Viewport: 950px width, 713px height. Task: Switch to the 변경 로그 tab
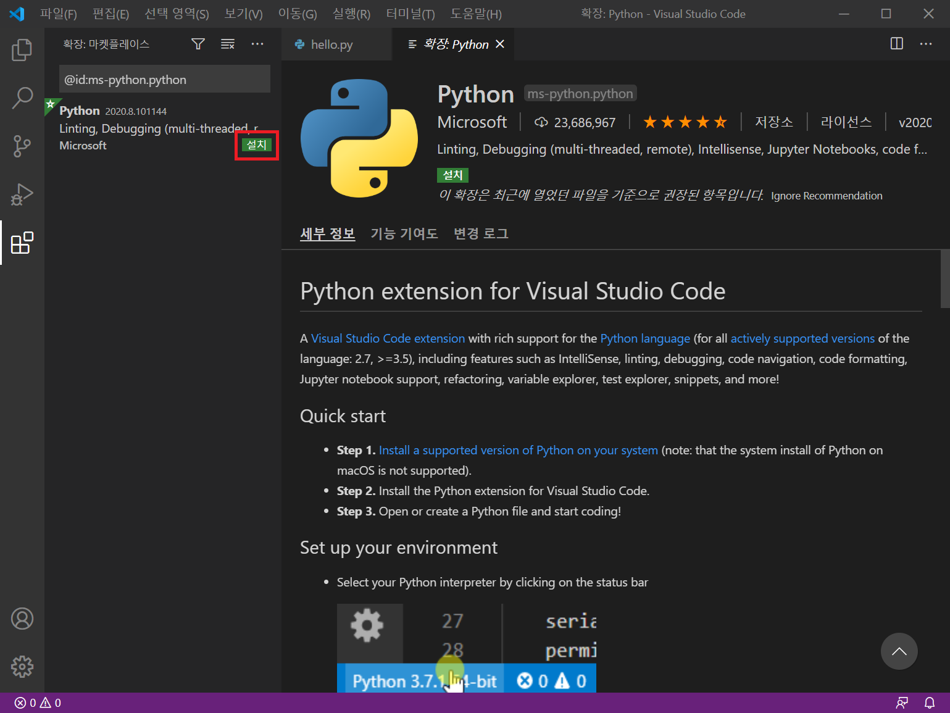click(481, 233)
